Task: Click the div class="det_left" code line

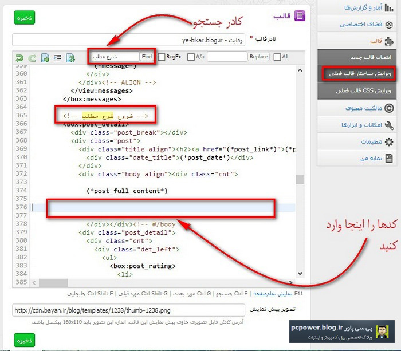Action: pyautogui.click(x=137, y=249)
